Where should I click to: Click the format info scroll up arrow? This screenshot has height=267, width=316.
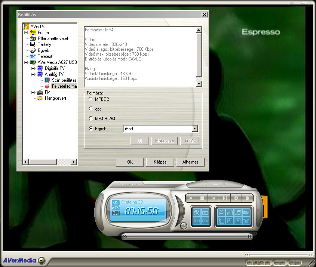point(199,30)
